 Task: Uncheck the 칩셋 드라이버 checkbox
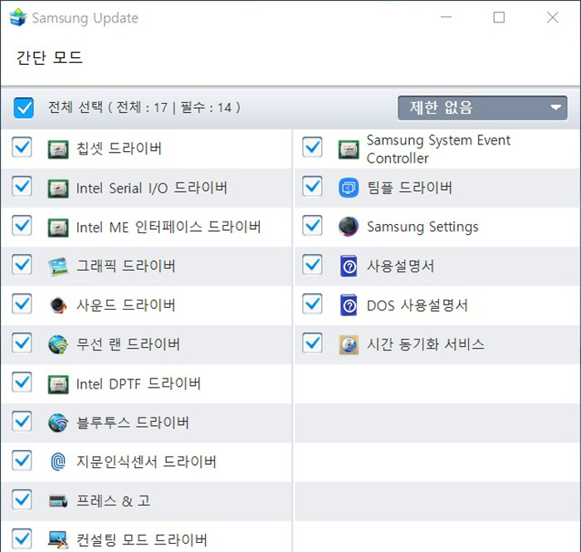click(x=22, y=148)
